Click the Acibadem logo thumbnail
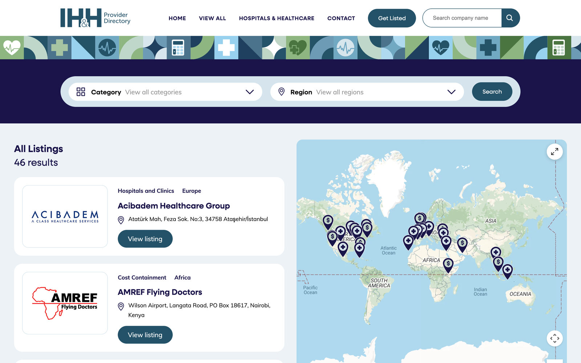The image size is (581, 363). coord(65,216)
